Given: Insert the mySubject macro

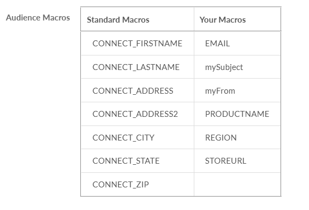Looking at the screenshot, I should [x=224, y=67].
